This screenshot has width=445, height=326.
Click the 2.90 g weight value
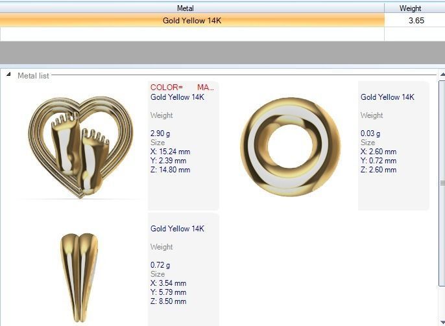click(160, 134)
